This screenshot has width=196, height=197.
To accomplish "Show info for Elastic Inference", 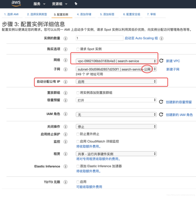I will [65, 166].
